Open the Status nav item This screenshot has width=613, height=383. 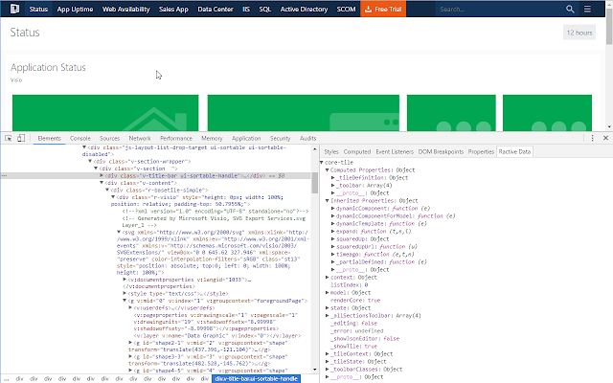(x=38, y=9)
